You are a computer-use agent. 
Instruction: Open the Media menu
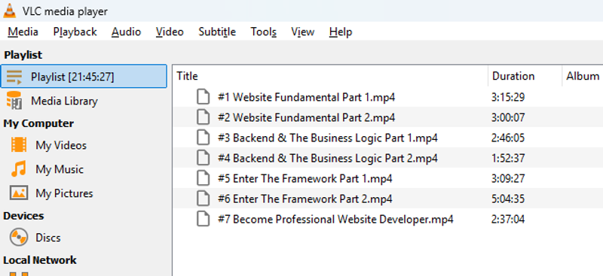click(23, 32)
